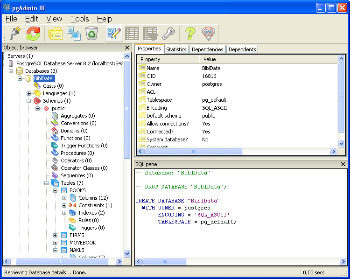Select the NAKLS table in tree

[x=77, y=250]
